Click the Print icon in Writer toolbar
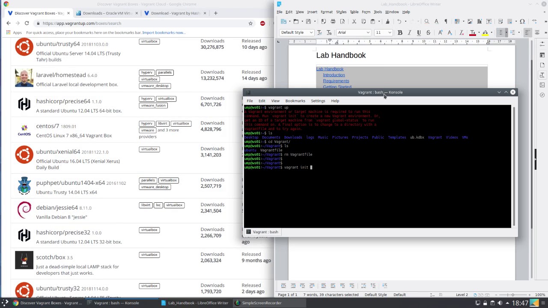The height and width of the screenshot is (308, 548). (333, 21)
